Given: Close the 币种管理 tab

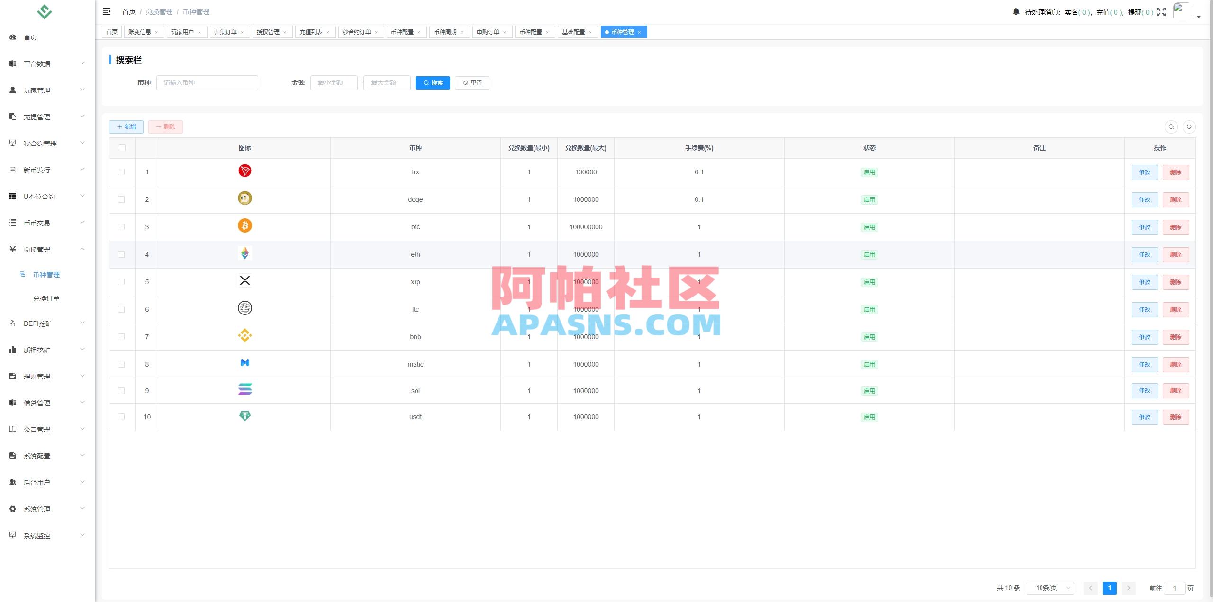Looking at the screenshot, I should (x=639, y=32).
